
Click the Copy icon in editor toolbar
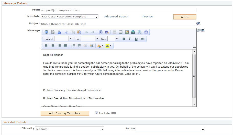pyautogui.click(x=73, y=32)
